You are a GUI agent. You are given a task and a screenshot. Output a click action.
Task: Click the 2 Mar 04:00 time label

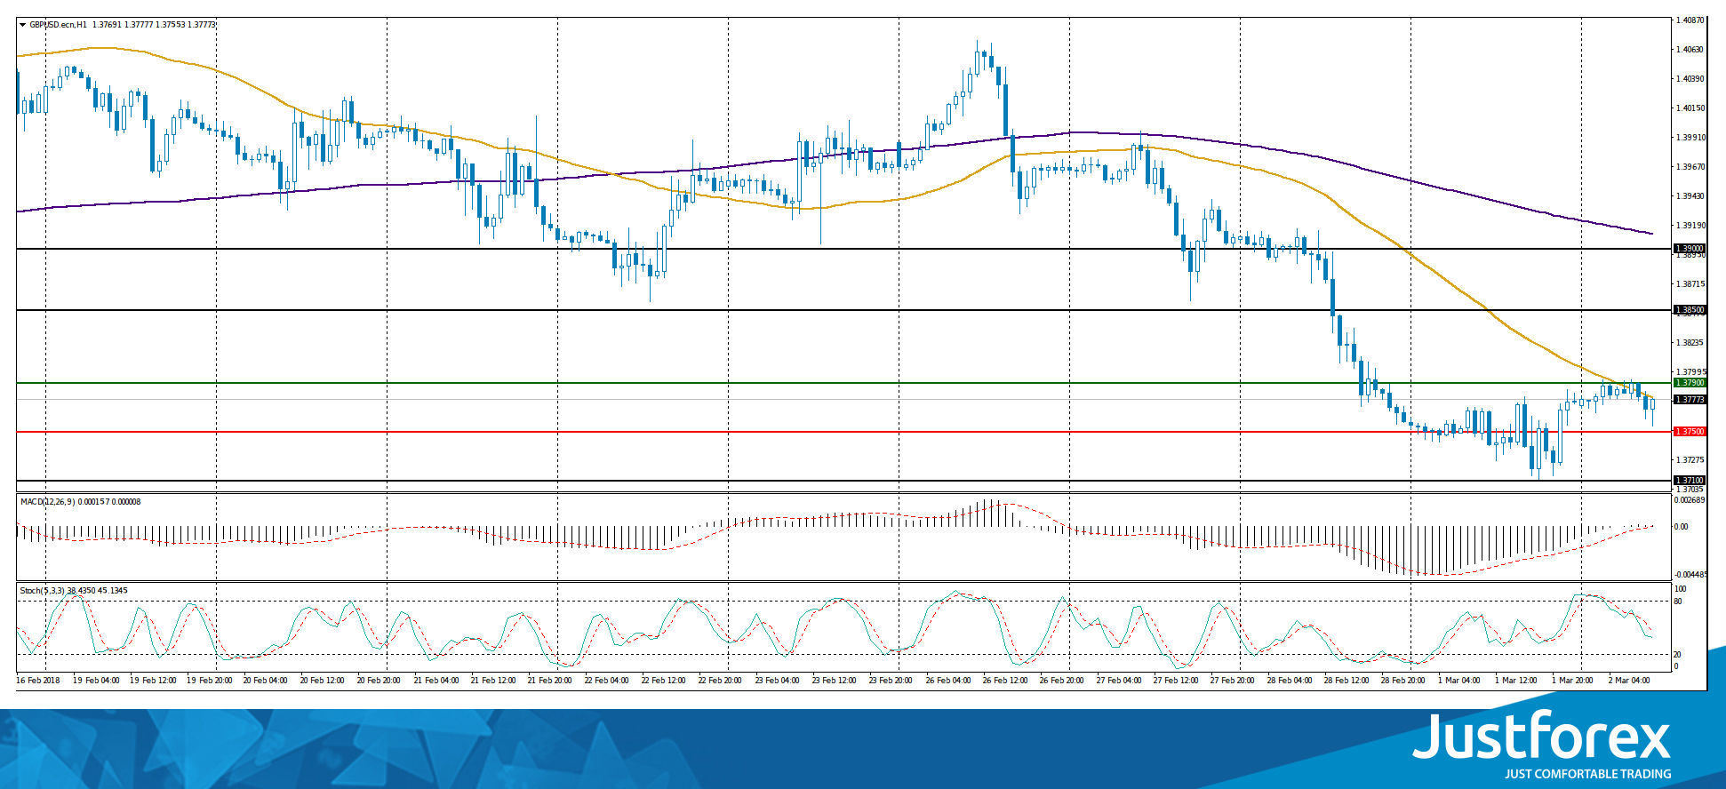click(1630, 681)
